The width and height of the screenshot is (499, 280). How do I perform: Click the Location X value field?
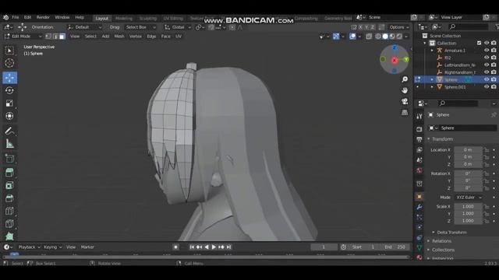468,150
